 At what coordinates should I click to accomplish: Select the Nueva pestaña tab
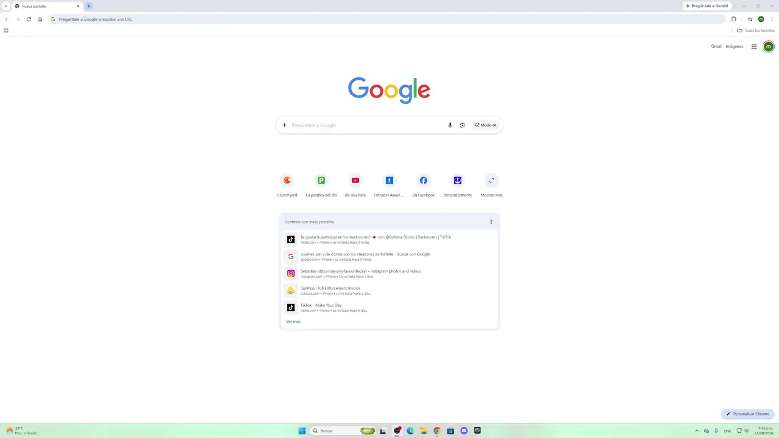tap(47, 6)
